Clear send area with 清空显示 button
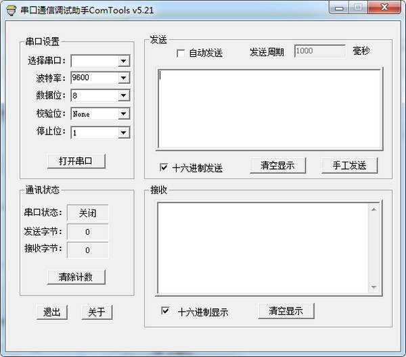The width and height of the screenshot is (406, 357). pyautogui.click(x=277, y=166)
